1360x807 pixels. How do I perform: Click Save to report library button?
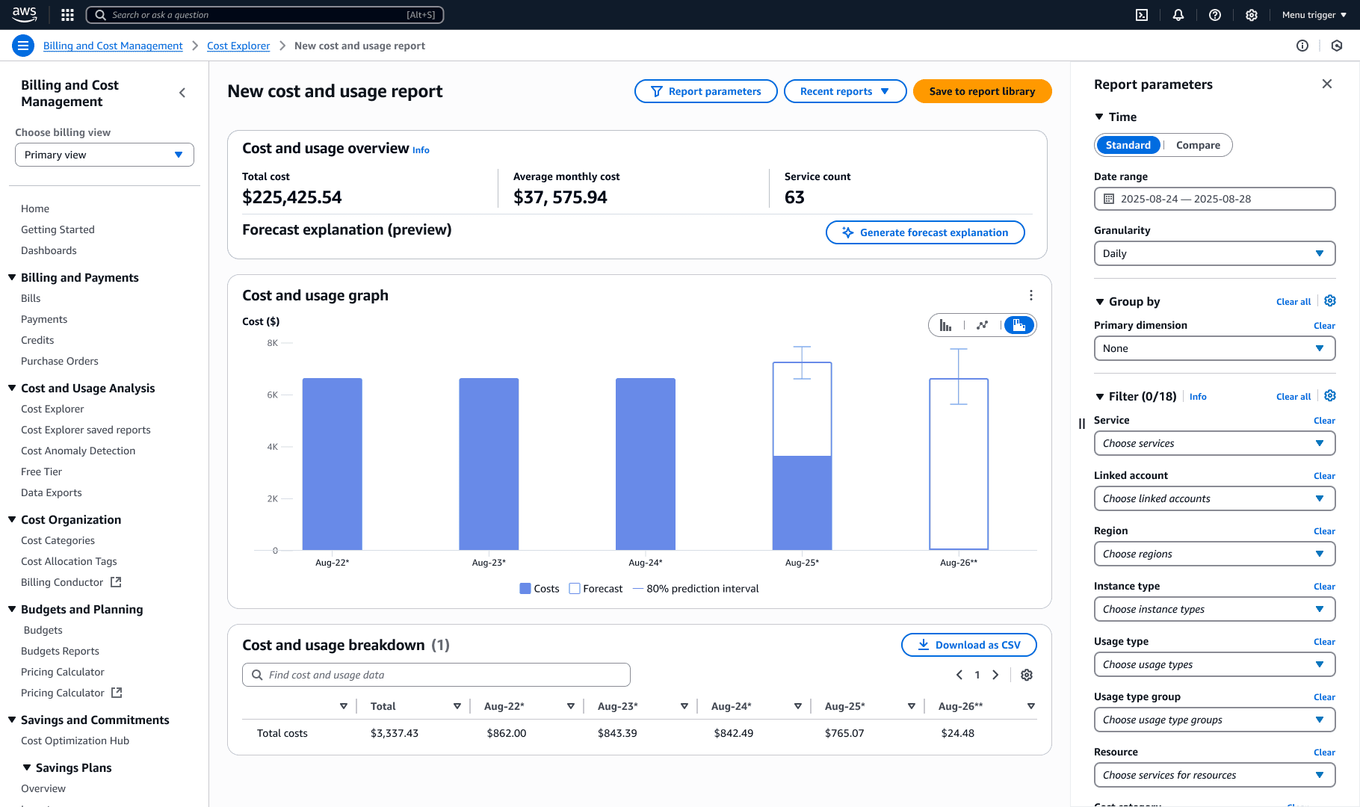coord(982,91)
